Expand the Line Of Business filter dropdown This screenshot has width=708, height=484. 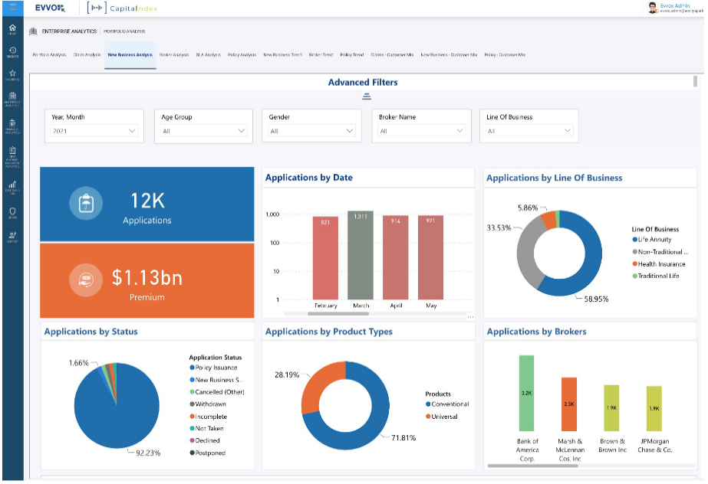(529, 131)
